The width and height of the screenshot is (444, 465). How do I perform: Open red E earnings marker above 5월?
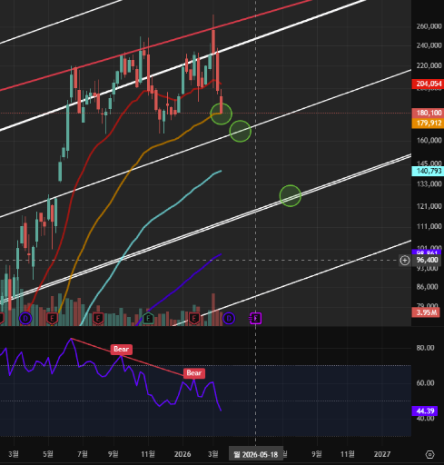coord(52,319)
